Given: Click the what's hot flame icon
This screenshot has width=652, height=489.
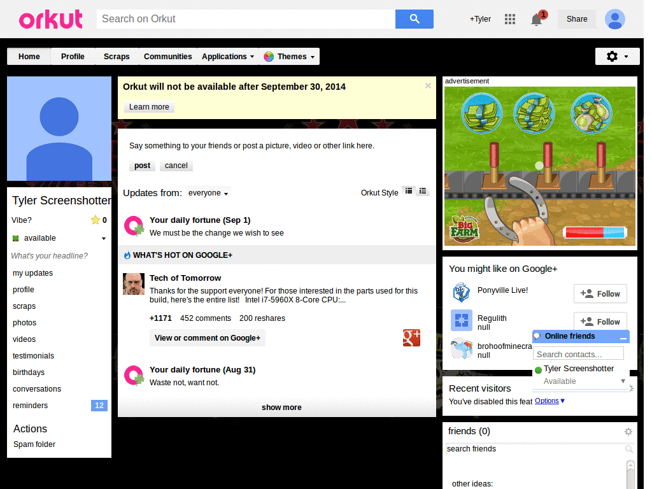Looking at the screenshot, I should point(127,255).
